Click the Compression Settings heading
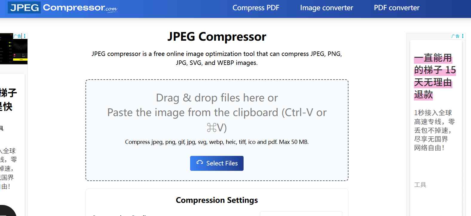The height and width of the screenshot is (216, 471). pos(217,200)
